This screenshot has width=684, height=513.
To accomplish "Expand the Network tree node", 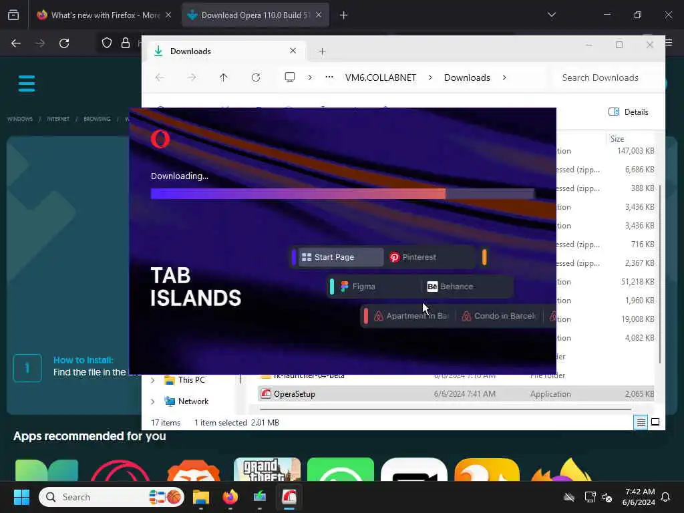I will [153, 401].
